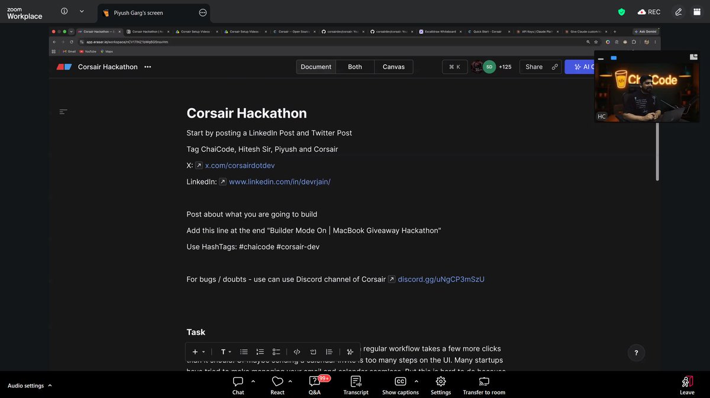Click the REC cloud recording indicator
The height and width of the screenshot is (398, 710).
(x=649, y=12)
